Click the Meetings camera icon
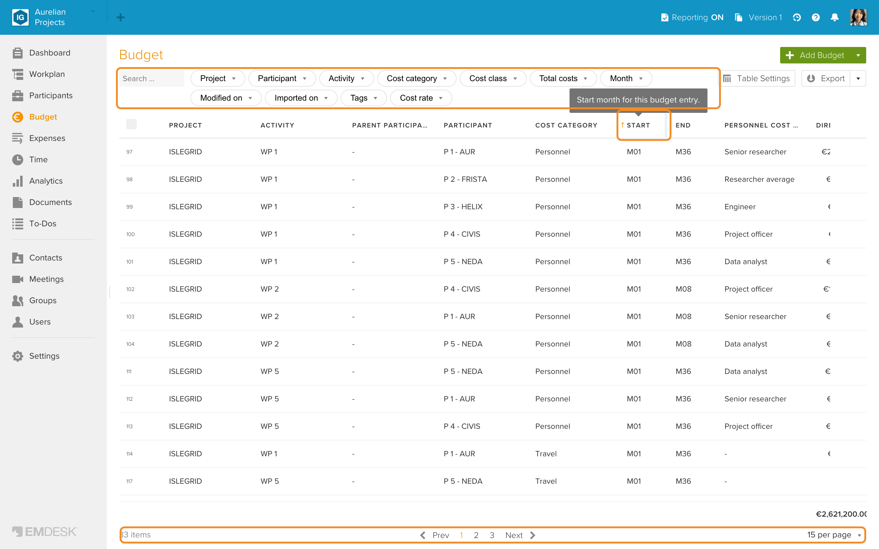Image resolution: width=879 pixels, height=549 pixels. (x=17, y=279)
